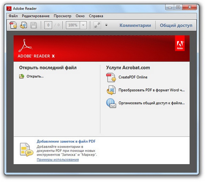This screenshot has width=205, height=182.
Task: Click the Adobe Reader title bar icon
Action: [x=9, y=8]
